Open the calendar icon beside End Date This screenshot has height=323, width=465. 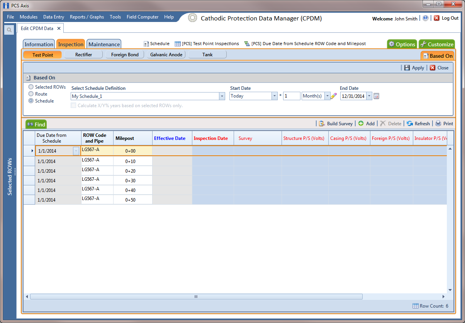click(377, 96)
